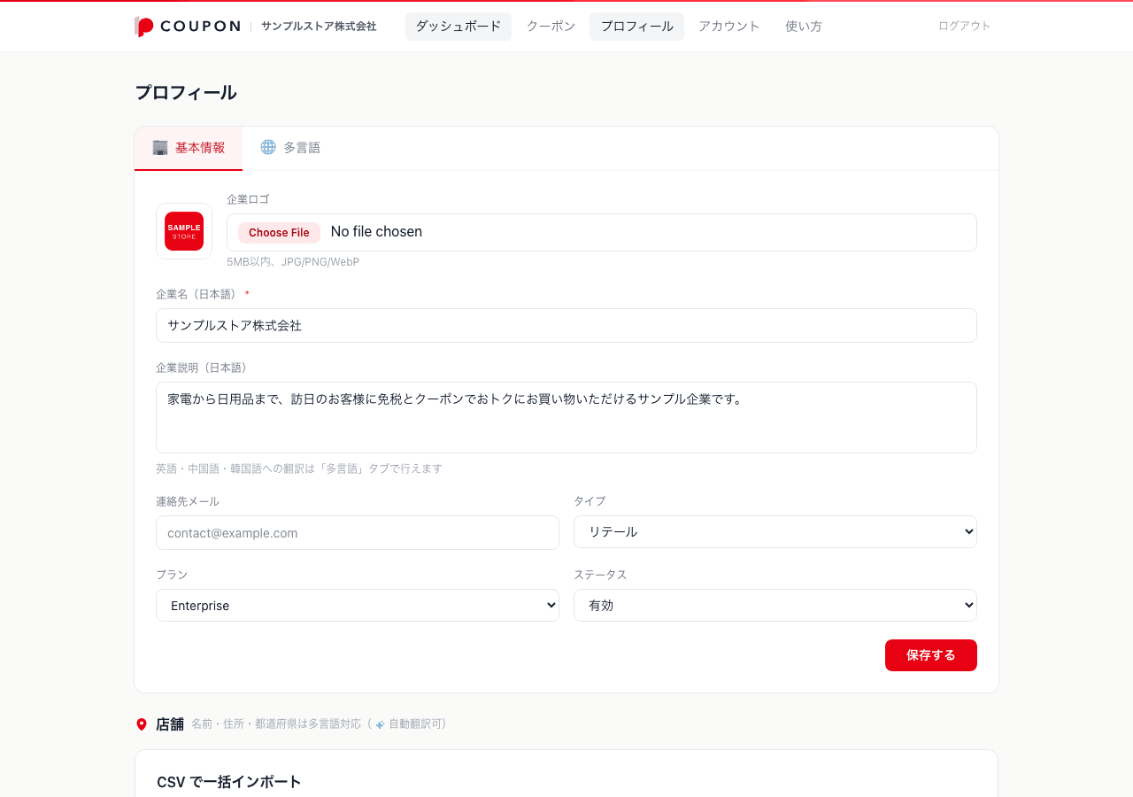1133x797 pixels.
Task: Switch to the 多言語 tab
Action: coord(290,148)
